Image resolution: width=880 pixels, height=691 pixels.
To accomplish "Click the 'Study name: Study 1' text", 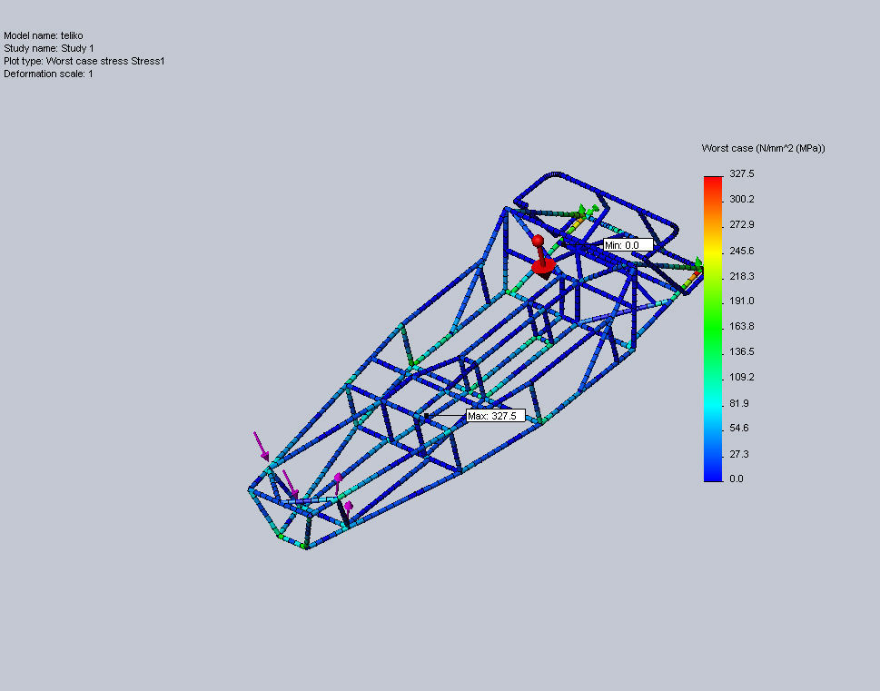I will (x=49, y=48).
